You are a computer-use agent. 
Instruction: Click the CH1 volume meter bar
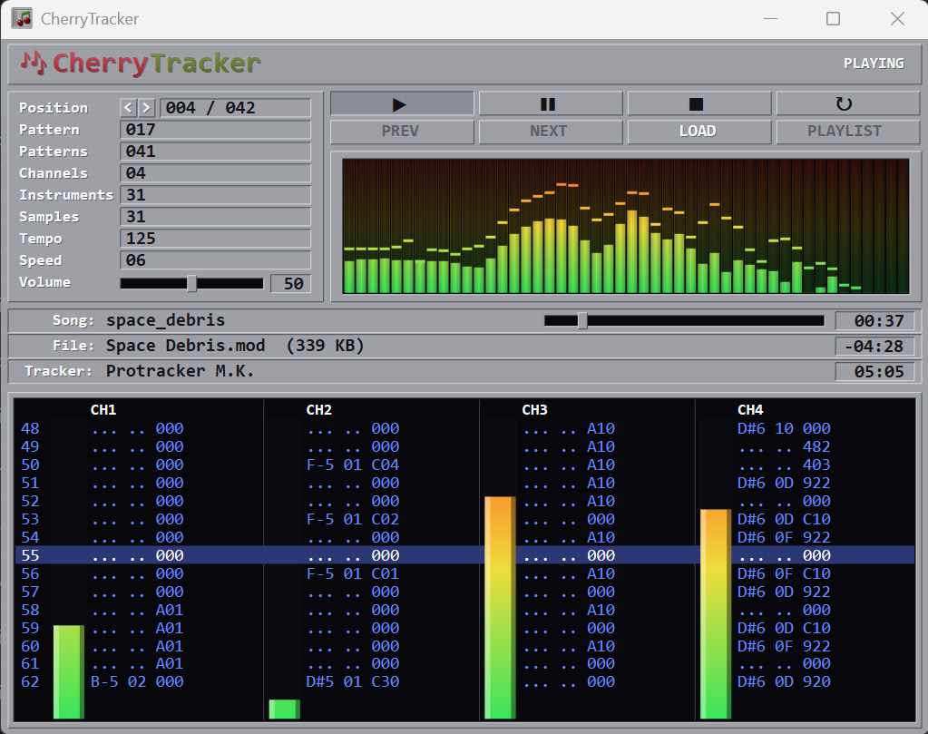coord(69,671)
